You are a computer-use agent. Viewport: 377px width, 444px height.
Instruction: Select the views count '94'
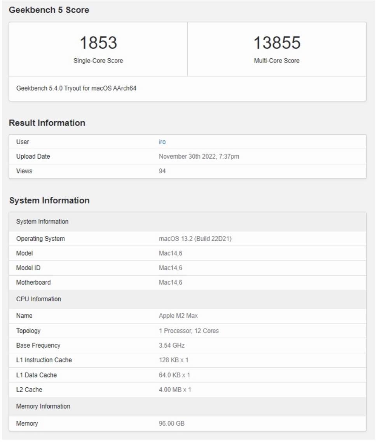point(162,171)
